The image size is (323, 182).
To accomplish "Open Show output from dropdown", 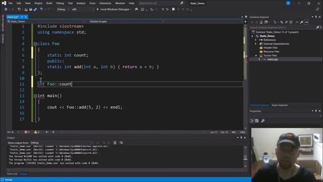I will (x=62, y=143).
